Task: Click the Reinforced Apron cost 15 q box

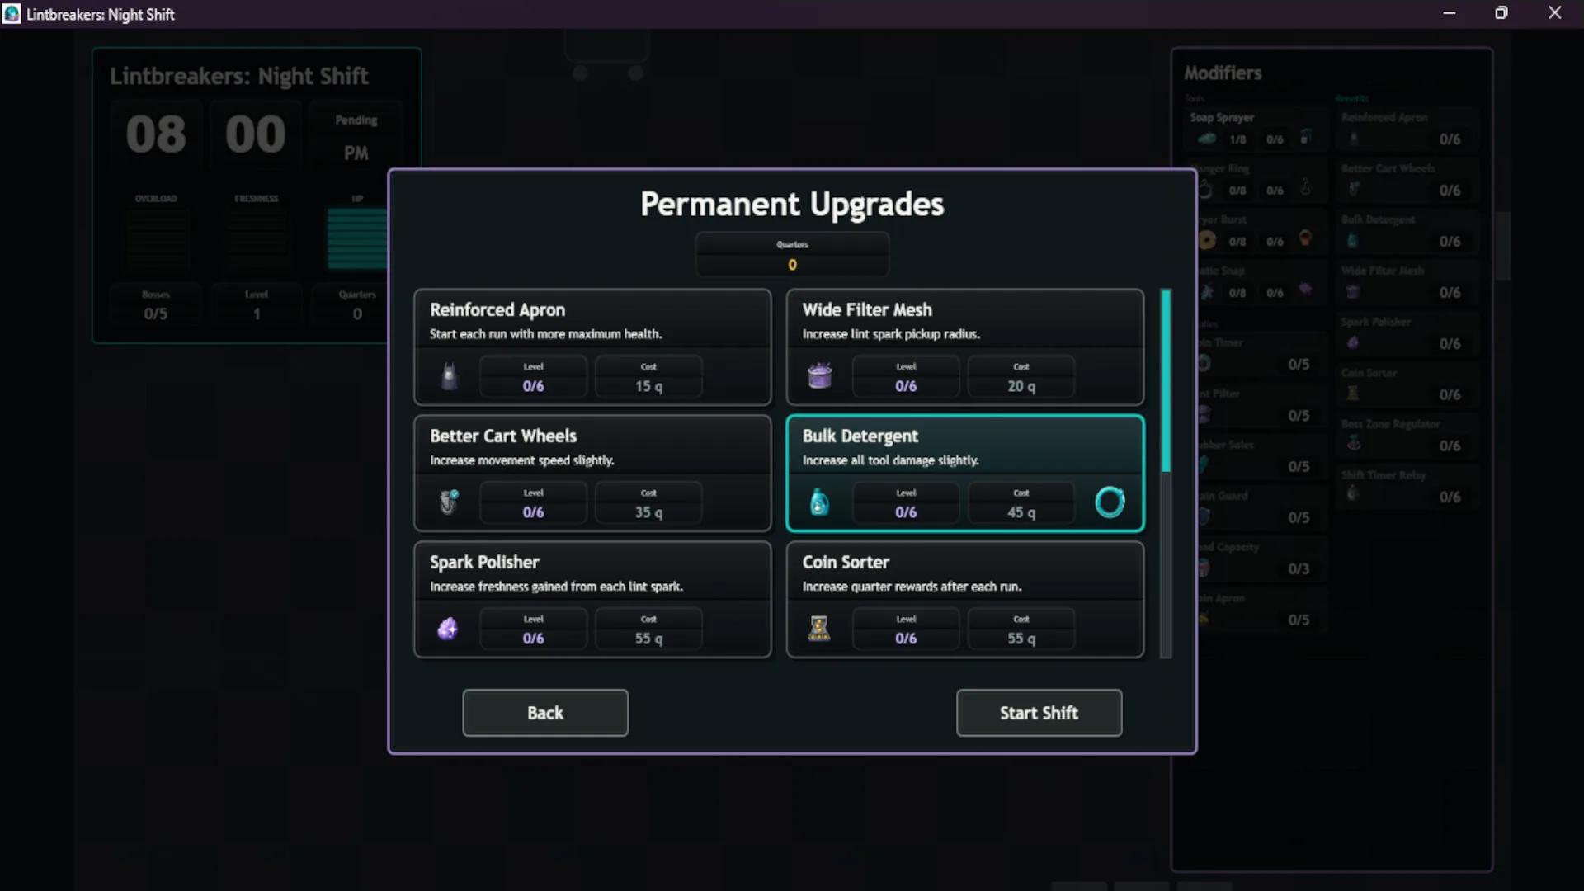Action: click(648, 377)
